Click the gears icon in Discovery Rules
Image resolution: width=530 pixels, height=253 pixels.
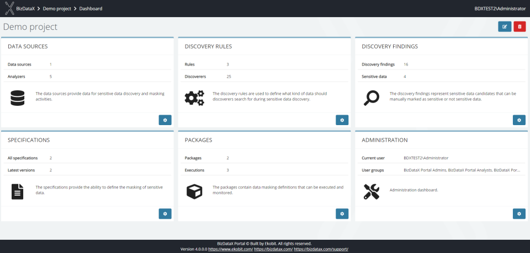194,98
